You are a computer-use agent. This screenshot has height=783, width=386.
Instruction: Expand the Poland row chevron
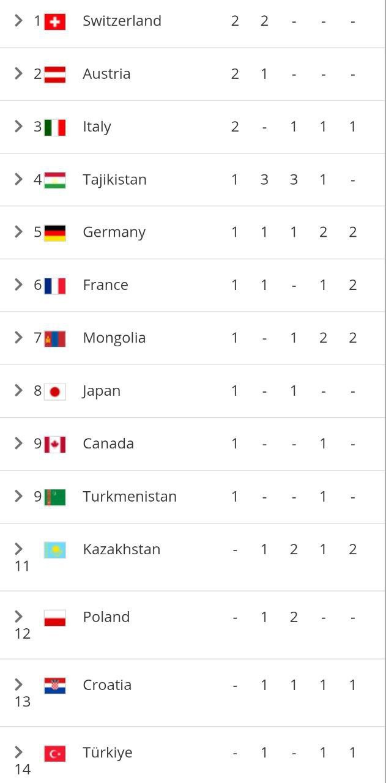pos(18,617)
